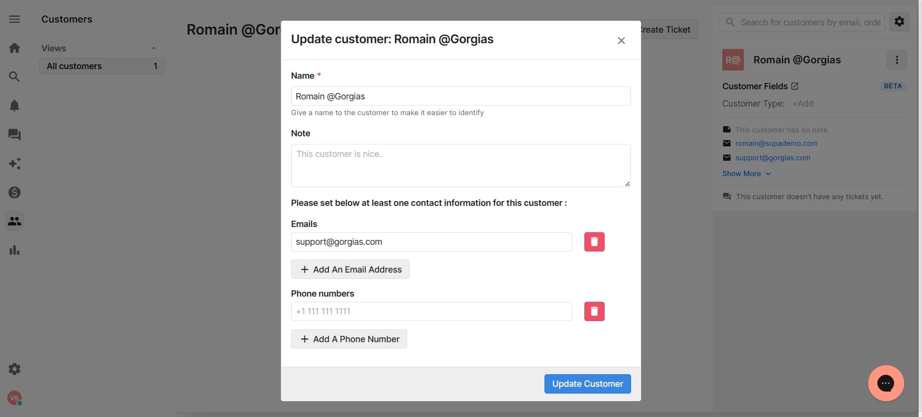Click 'This customer has no note.' text

point(782,130)
